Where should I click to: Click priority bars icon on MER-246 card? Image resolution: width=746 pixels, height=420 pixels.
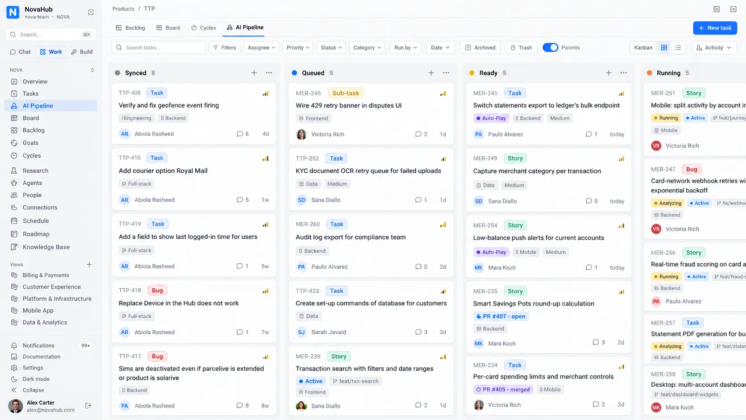[443, 93]
